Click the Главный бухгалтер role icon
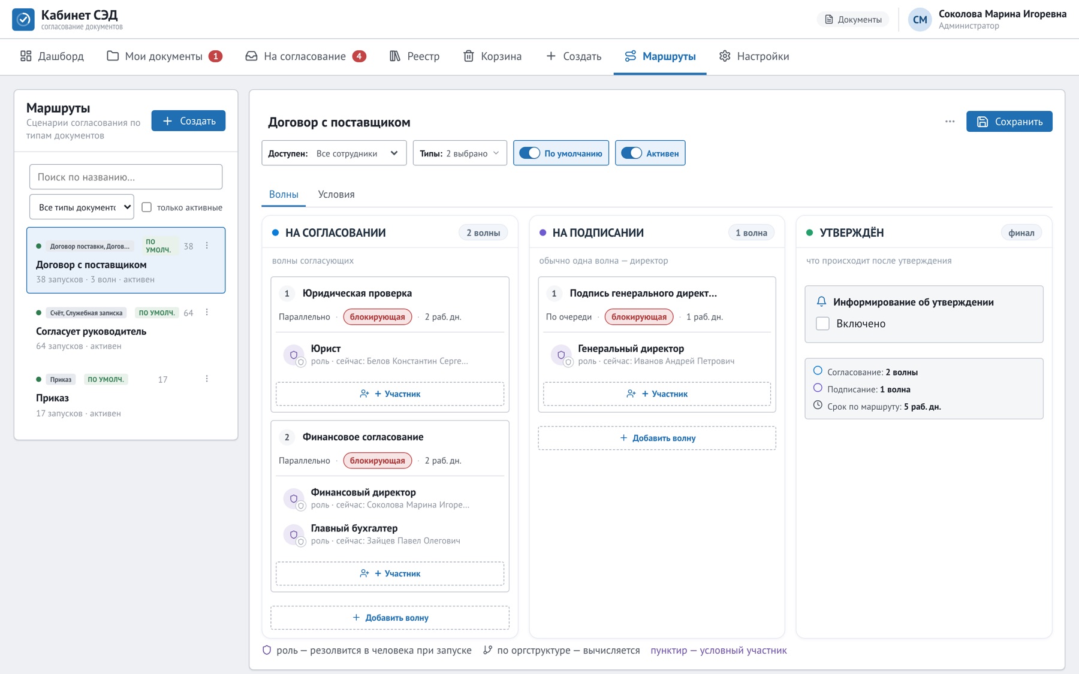Screen dimensions: 1079x674 coord(294,534)
